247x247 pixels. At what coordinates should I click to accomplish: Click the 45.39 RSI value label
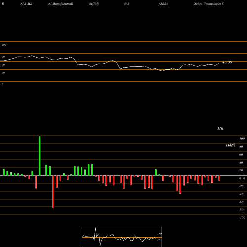(x=227, y=62)
